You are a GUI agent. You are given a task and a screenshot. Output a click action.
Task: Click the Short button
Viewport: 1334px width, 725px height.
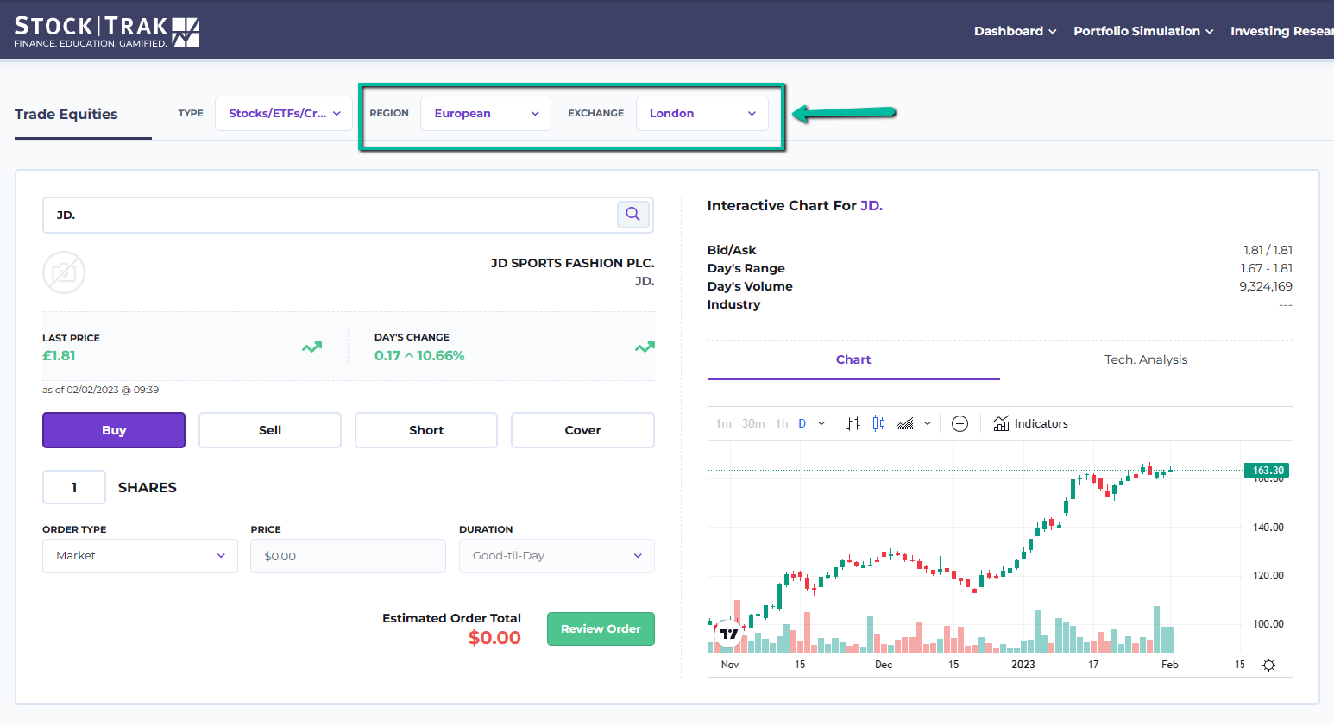[426, 430]
